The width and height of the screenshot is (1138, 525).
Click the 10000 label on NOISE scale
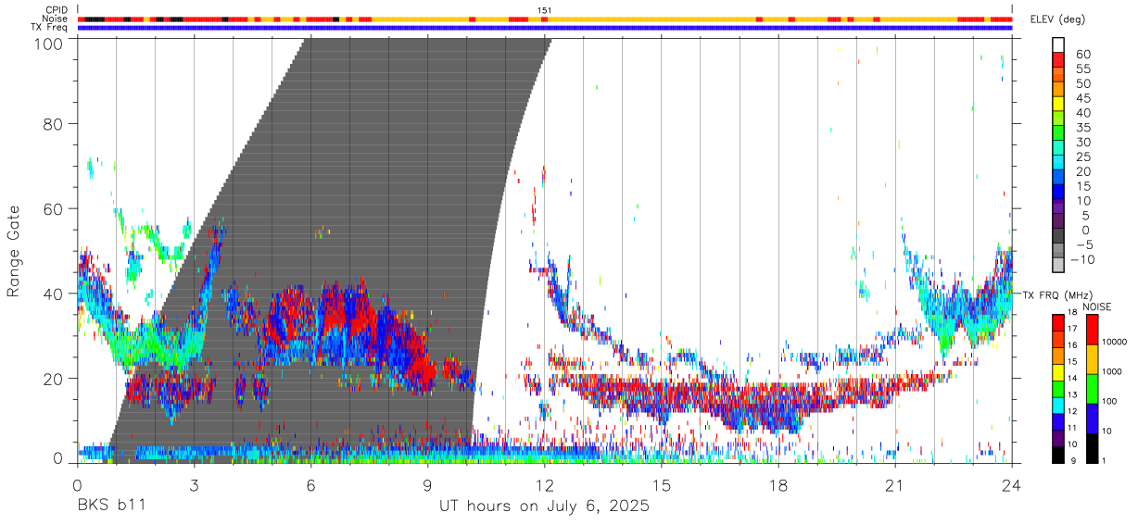click(x=1113, y=342)
